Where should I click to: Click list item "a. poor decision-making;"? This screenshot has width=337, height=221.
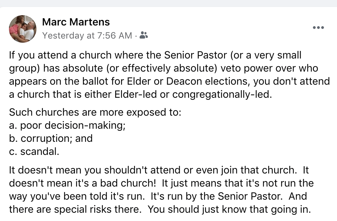click(67, 125)
